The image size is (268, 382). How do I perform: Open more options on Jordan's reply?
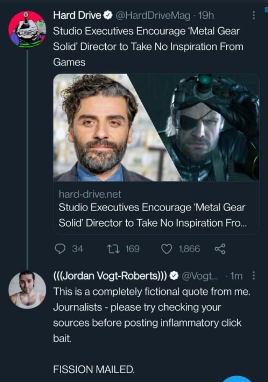[253, 276]
